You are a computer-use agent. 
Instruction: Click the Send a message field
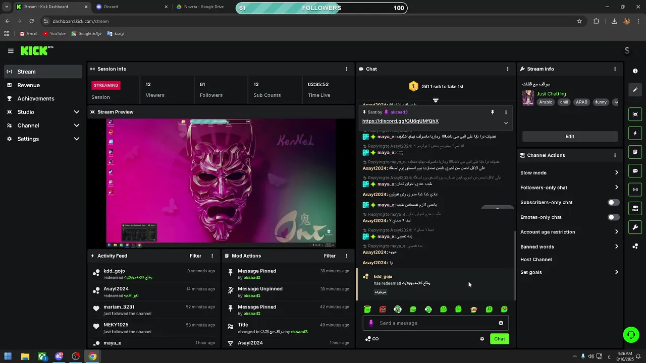(x=436, y=323)
